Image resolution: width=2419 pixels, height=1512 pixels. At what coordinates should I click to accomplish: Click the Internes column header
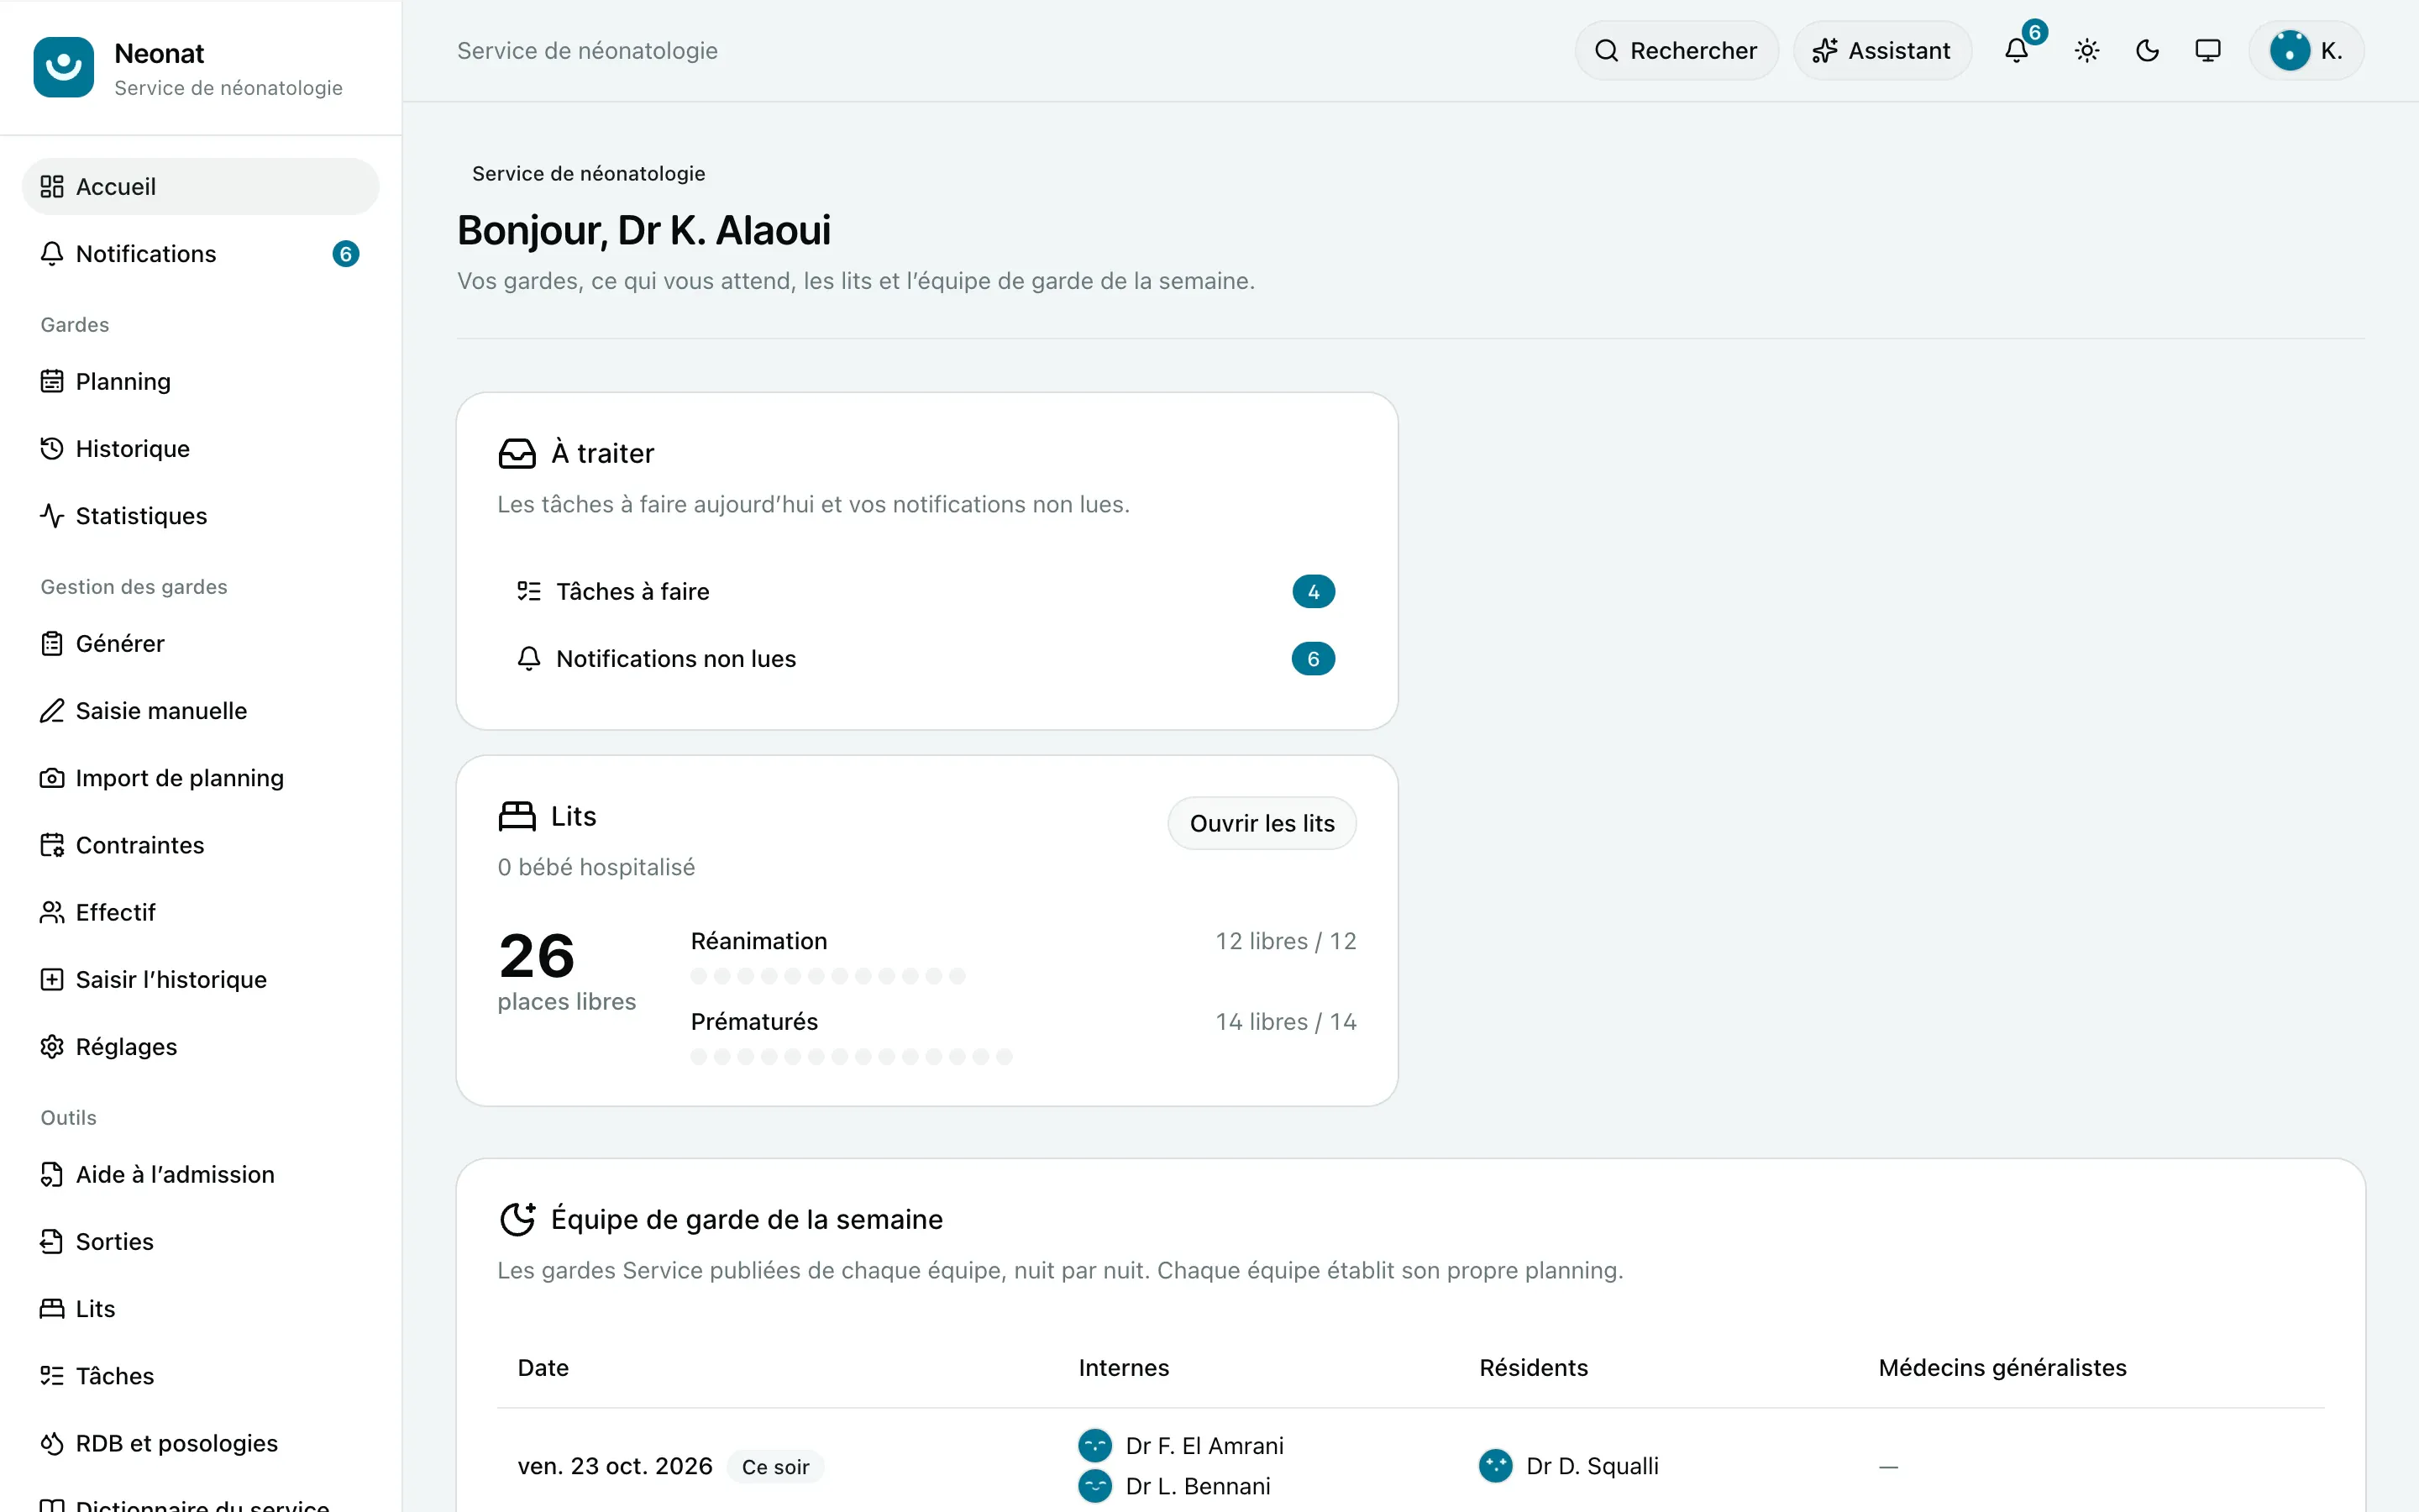point(1124,1368)
